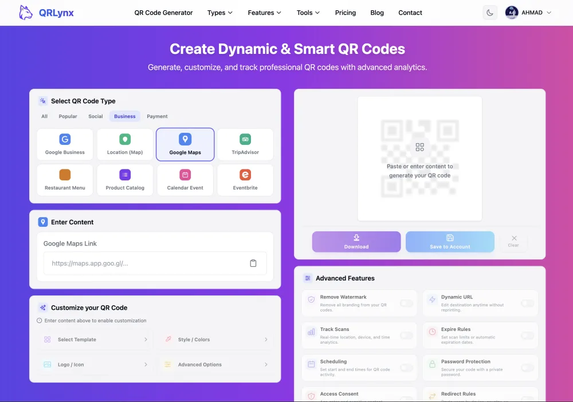Click the paste clipboard icon
The image size is (573, 402).
pos(253,263)
